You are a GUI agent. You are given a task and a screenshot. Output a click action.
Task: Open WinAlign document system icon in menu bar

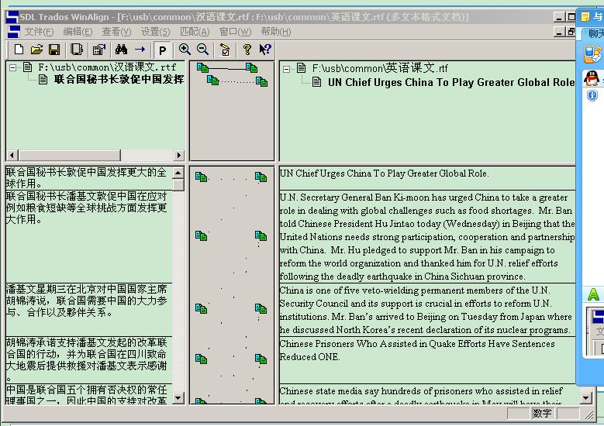(13, 32)
